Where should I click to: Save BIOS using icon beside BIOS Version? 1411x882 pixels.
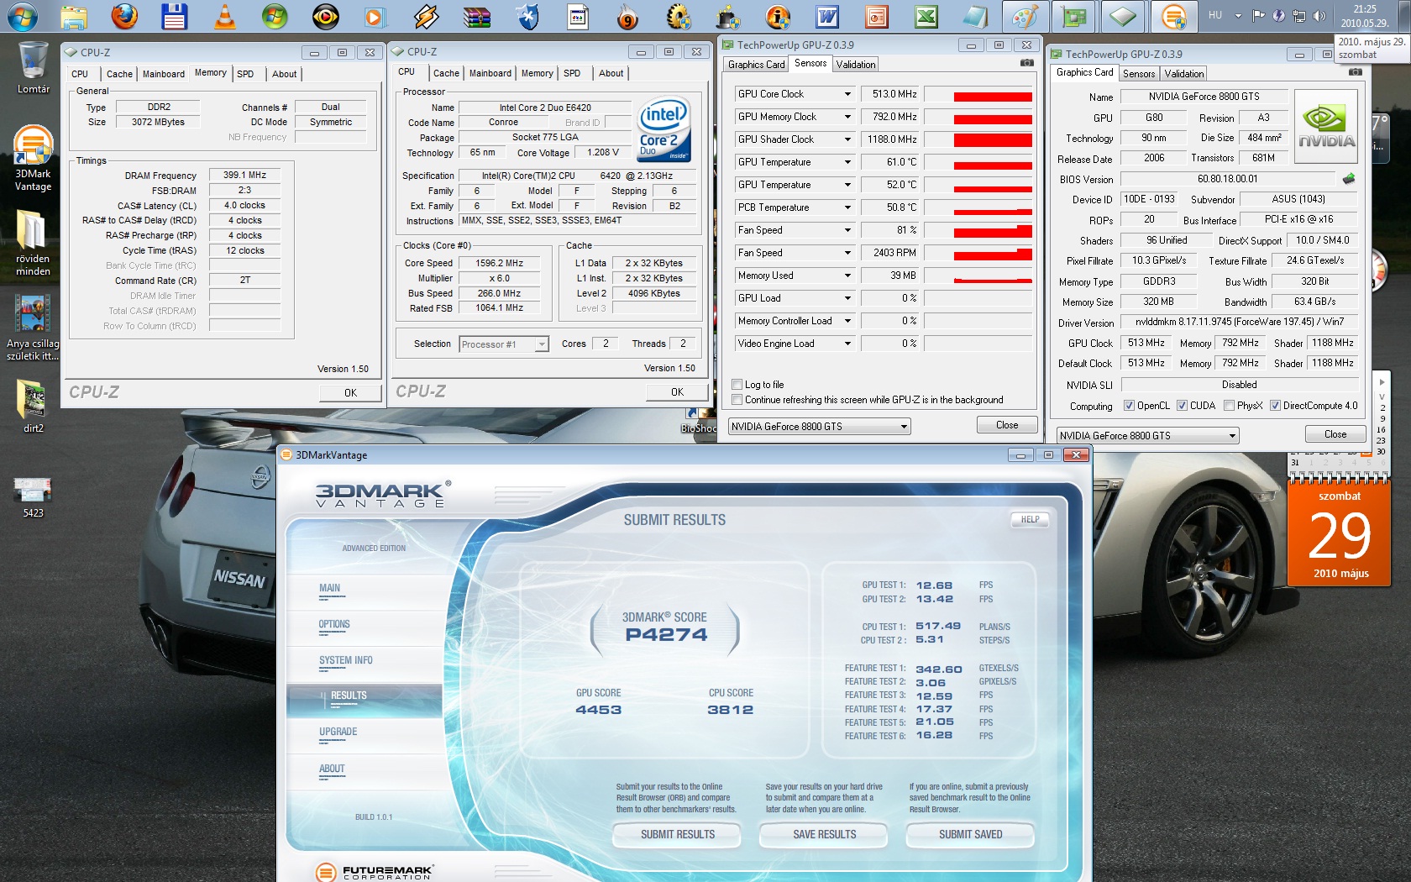coord(1349,179)
